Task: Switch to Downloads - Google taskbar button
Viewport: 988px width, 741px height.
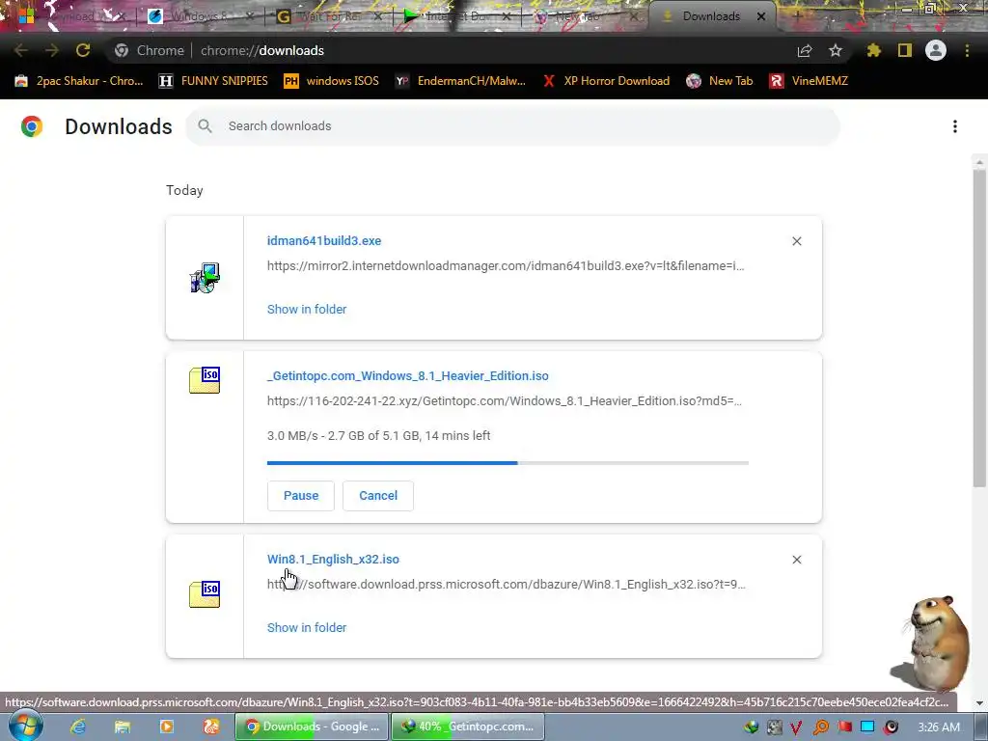Action: click(312, 727)
